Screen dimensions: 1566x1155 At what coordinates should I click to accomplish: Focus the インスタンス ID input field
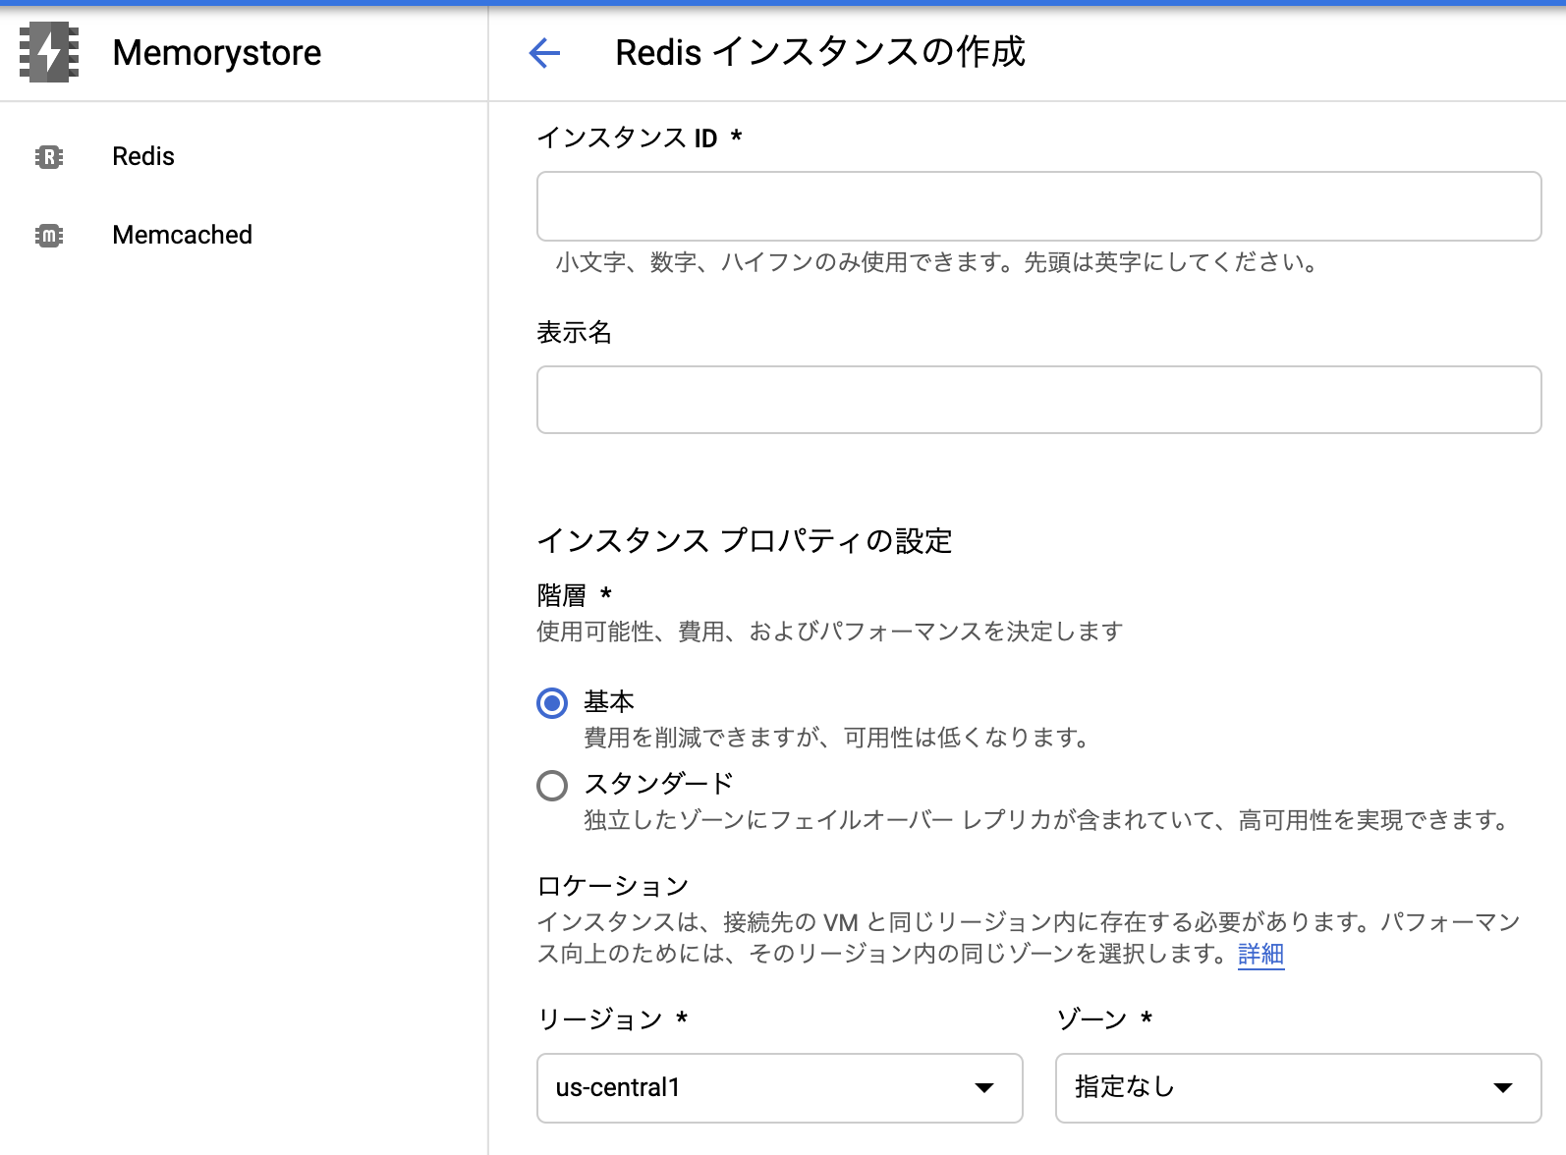point(1038,206)
